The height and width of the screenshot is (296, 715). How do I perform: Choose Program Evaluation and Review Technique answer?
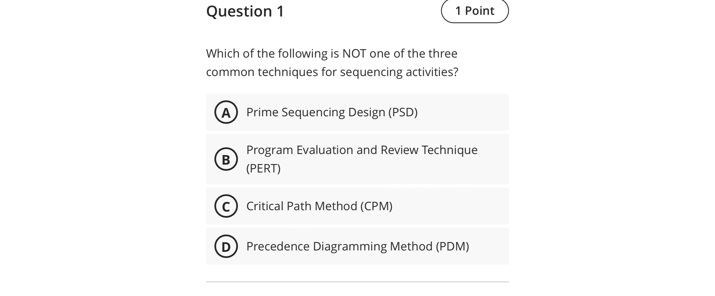tap(361, 150)
